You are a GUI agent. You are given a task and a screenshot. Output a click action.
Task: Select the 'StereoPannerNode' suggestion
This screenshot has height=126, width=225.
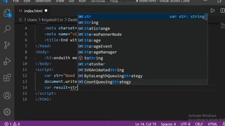click(141, 34)
